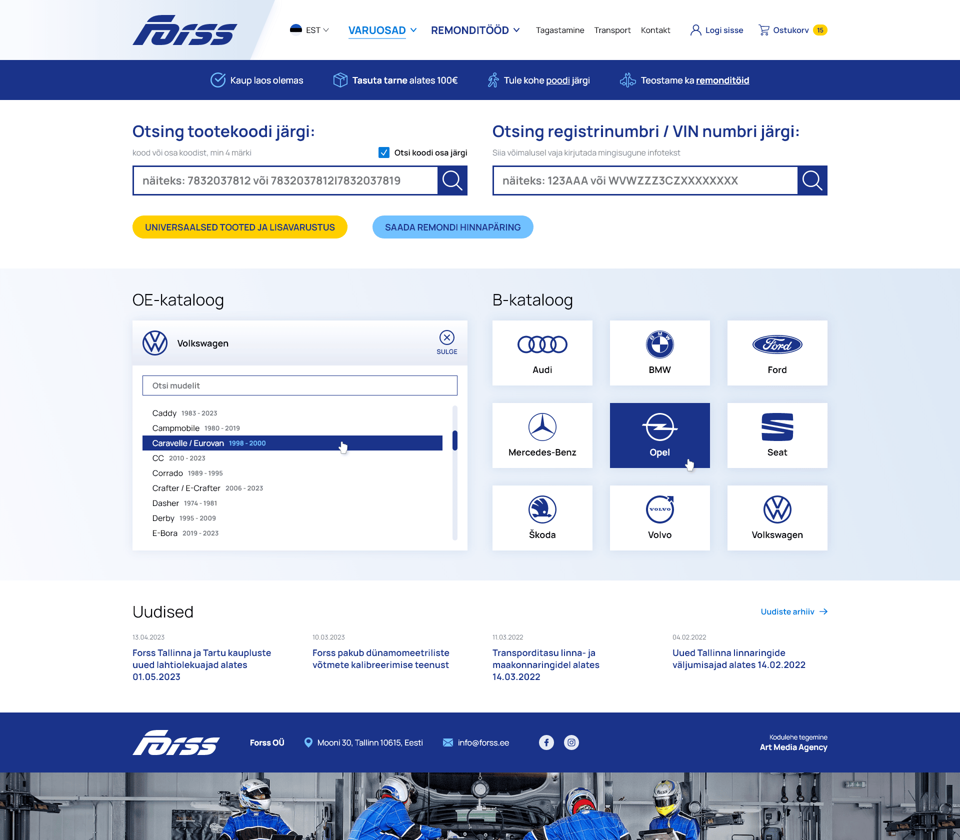Select E-Bora 2019 - 2023 model
Viewport: 960px width, 840px height.
tap(292, 533)
